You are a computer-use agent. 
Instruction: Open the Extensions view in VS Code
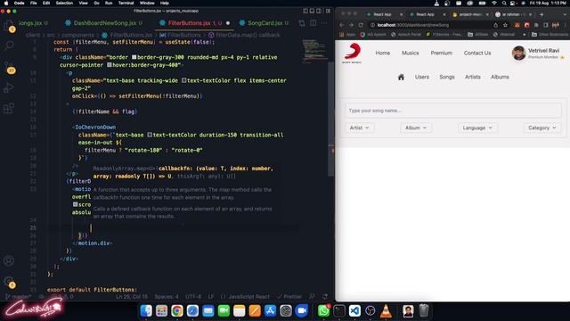click(x=9, y=109)
